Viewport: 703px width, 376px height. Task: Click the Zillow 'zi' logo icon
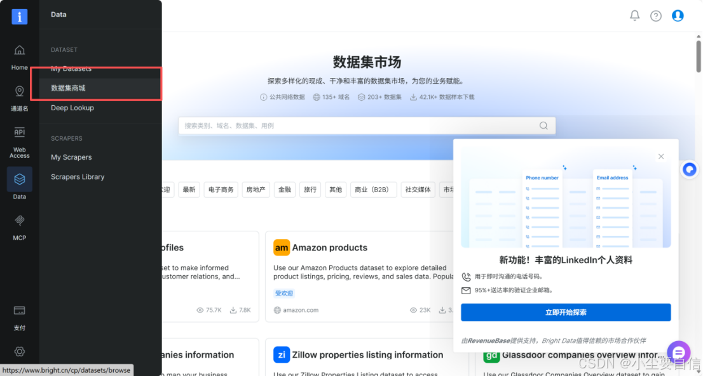pos(282,355)
